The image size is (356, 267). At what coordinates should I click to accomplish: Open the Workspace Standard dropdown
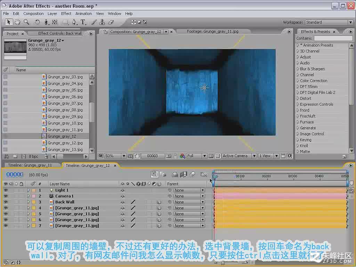[x=329, y=22]
